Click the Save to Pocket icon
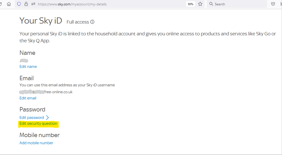 coord(273,4)
